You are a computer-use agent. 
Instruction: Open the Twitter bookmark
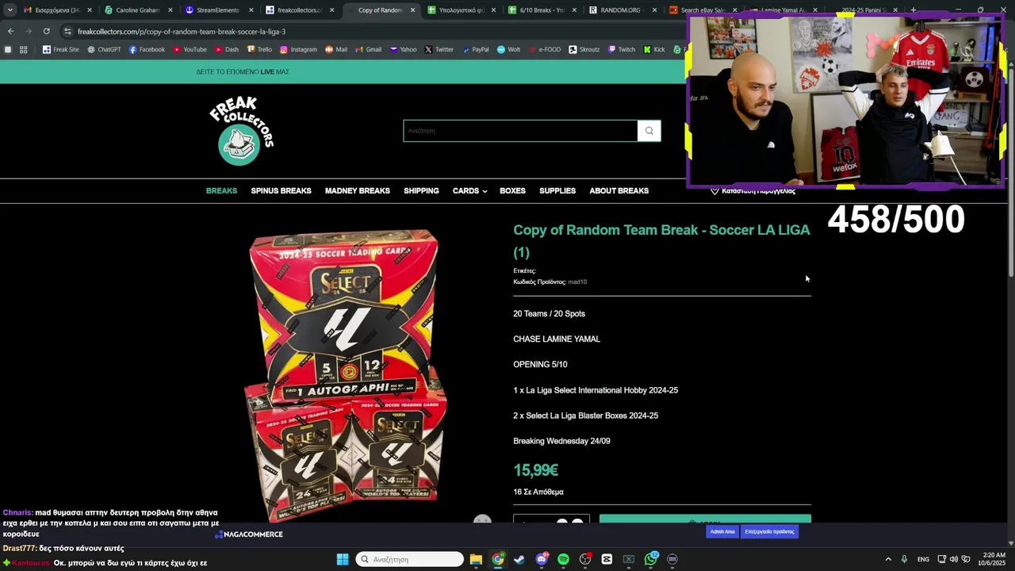439,49
